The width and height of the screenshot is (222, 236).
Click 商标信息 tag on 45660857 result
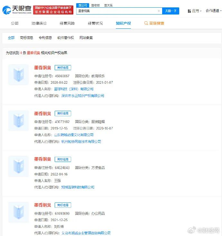(63, 68)
